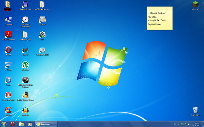Open the Minecraft desktop icon
The height and width of the screenshot is (127, 204).
point(195,5)
